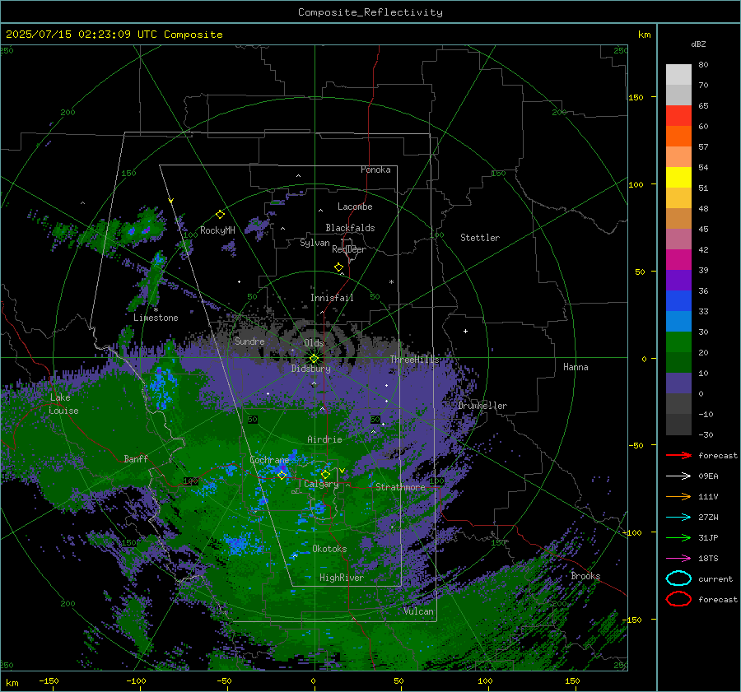The height and width of the screenshot is (692, 741).
Task: Click the Hanna label on map
Action: [x=576, y=367]
